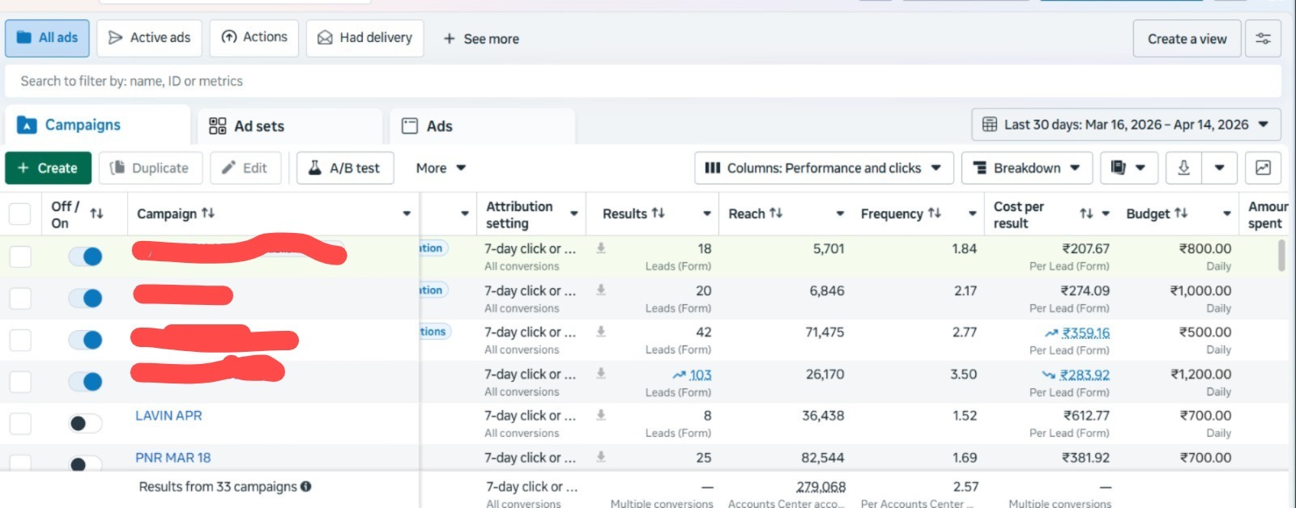1296x508 pixels.
Task: Open the Campaign column header dropdown arrow
Action: [x=407, y=214]
